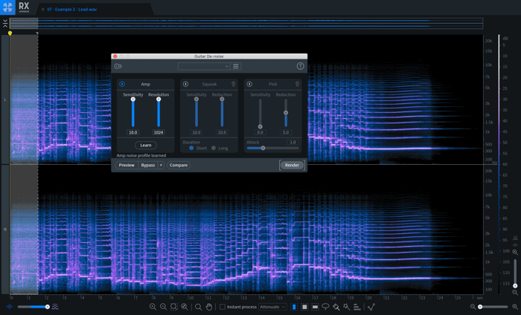Click the Pick Attack slider handle
Viewport: 521px width, 315px height.
click(x=263, y=149)
